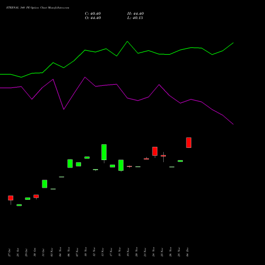Click the high value "H: 44.40"
Screen dimensions: 265x265
[136, 14]
